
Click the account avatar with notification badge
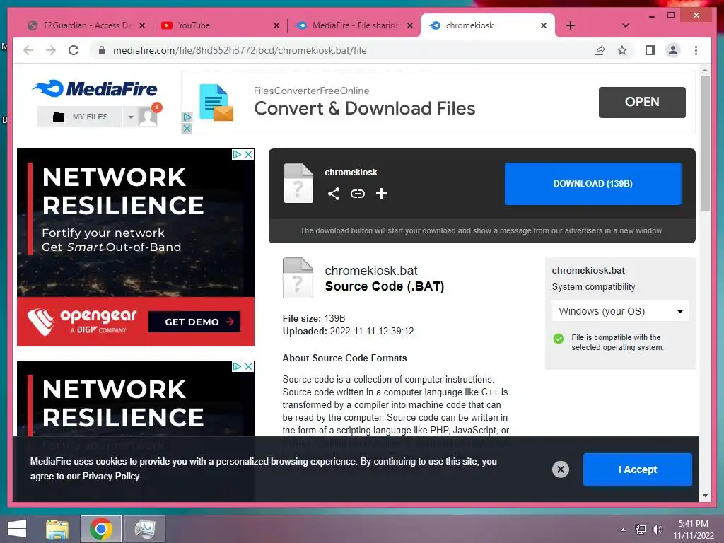[x=148, y=116]
